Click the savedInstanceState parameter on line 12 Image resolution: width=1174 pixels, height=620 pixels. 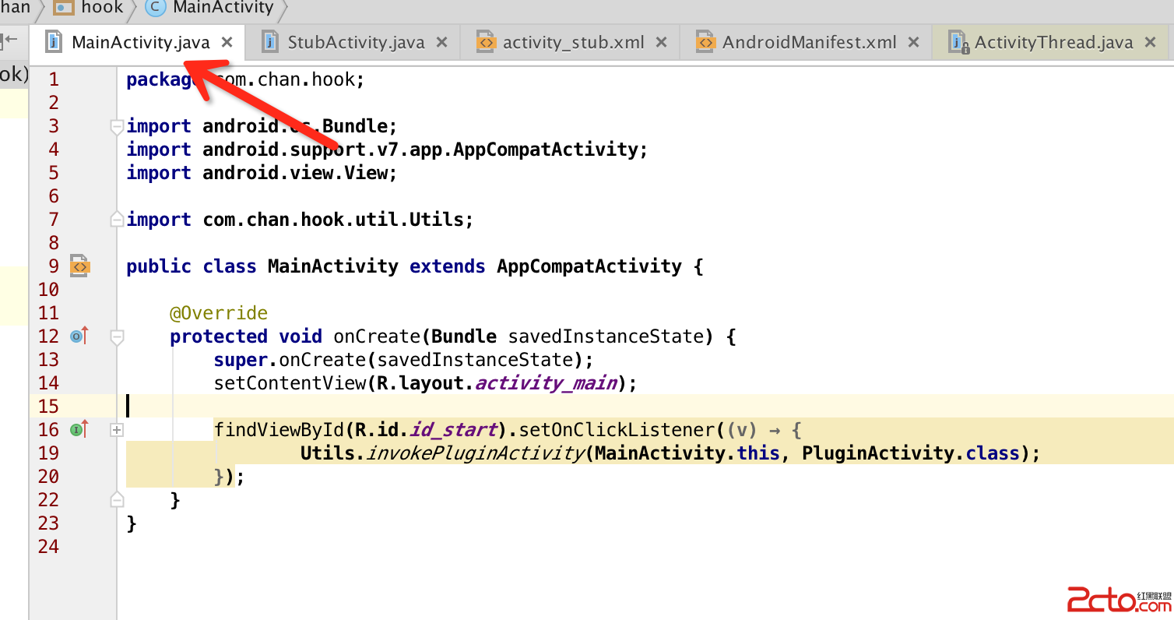click(606, 336)
